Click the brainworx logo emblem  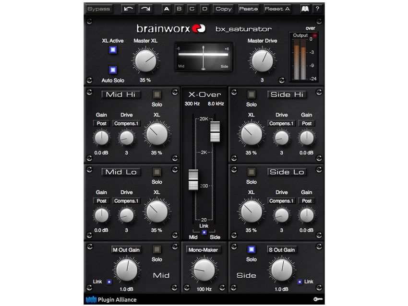click(199, 28)
